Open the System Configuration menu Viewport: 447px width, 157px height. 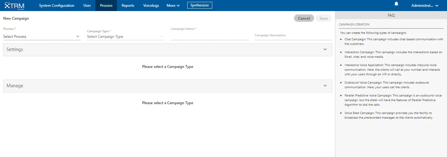[57, 6]
